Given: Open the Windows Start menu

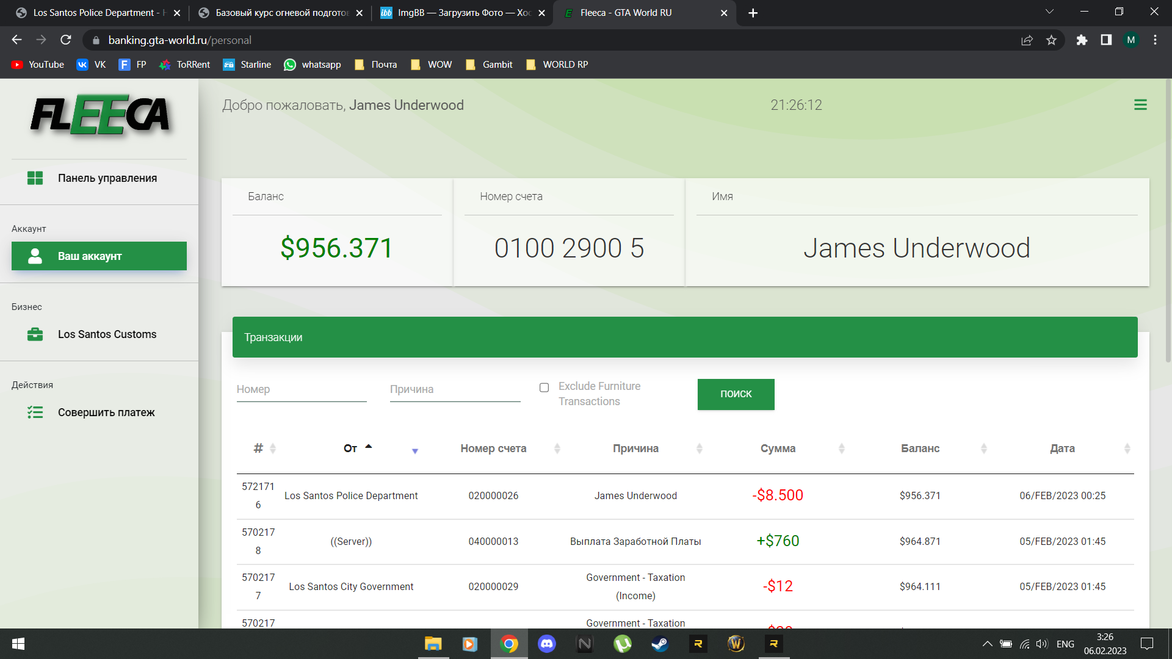Looking at the screenshot, I should tap(18, 644).
